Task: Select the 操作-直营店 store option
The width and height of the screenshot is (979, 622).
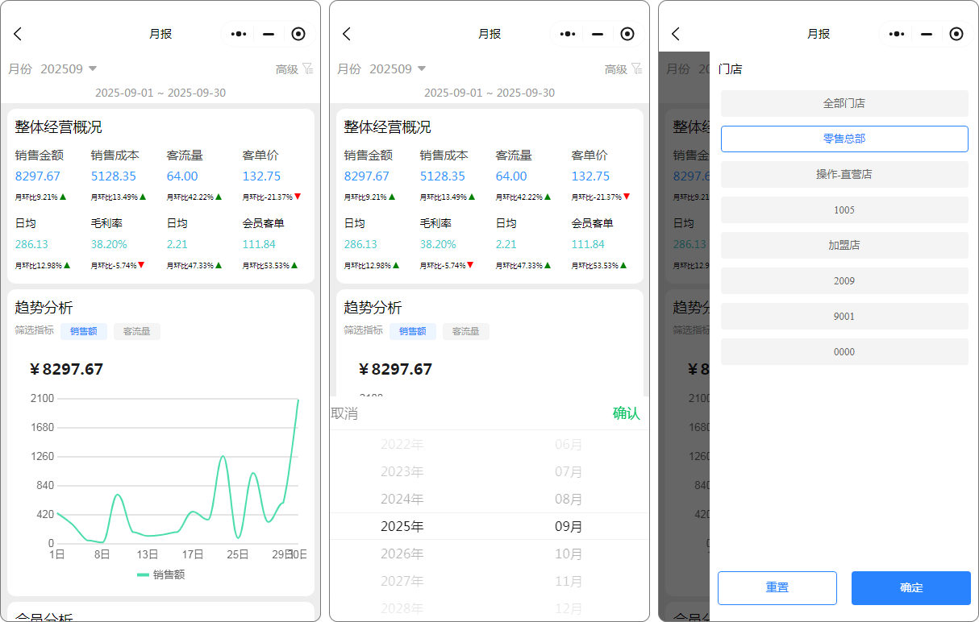Action: click(844, 174)
